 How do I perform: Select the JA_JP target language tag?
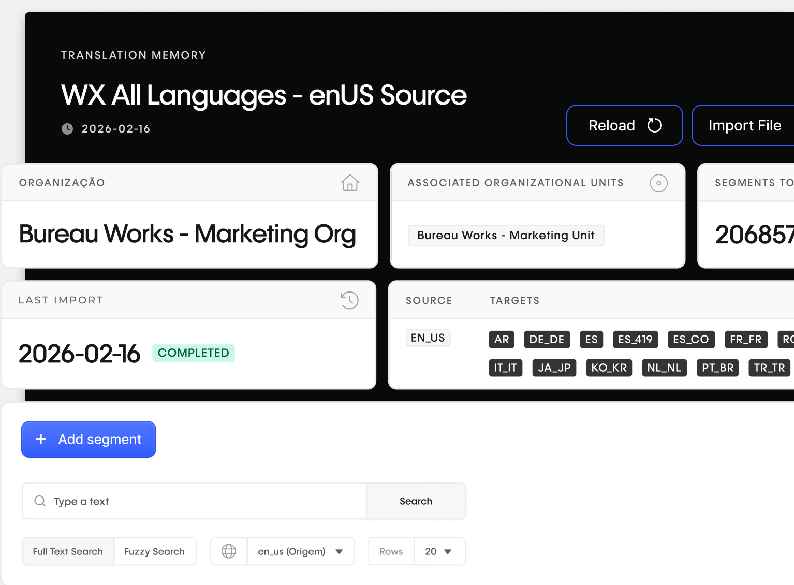click(x=554, y=368)
